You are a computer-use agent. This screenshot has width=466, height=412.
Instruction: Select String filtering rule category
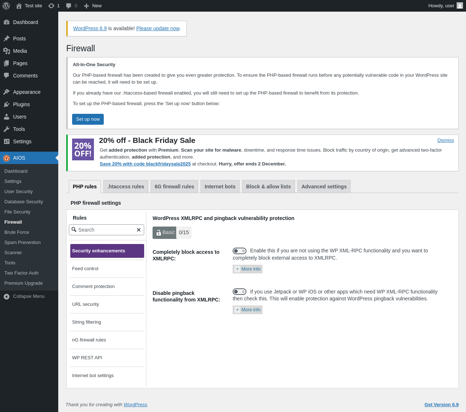(107, 322)
